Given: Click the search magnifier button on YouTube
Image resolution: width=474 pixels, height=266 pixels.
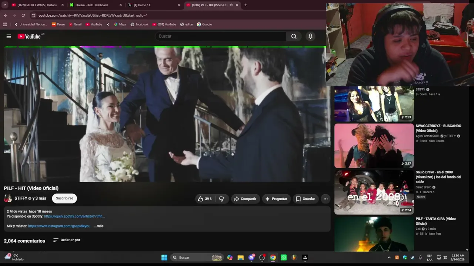Looking at the screenshot, I should click(x=294, y=36).
